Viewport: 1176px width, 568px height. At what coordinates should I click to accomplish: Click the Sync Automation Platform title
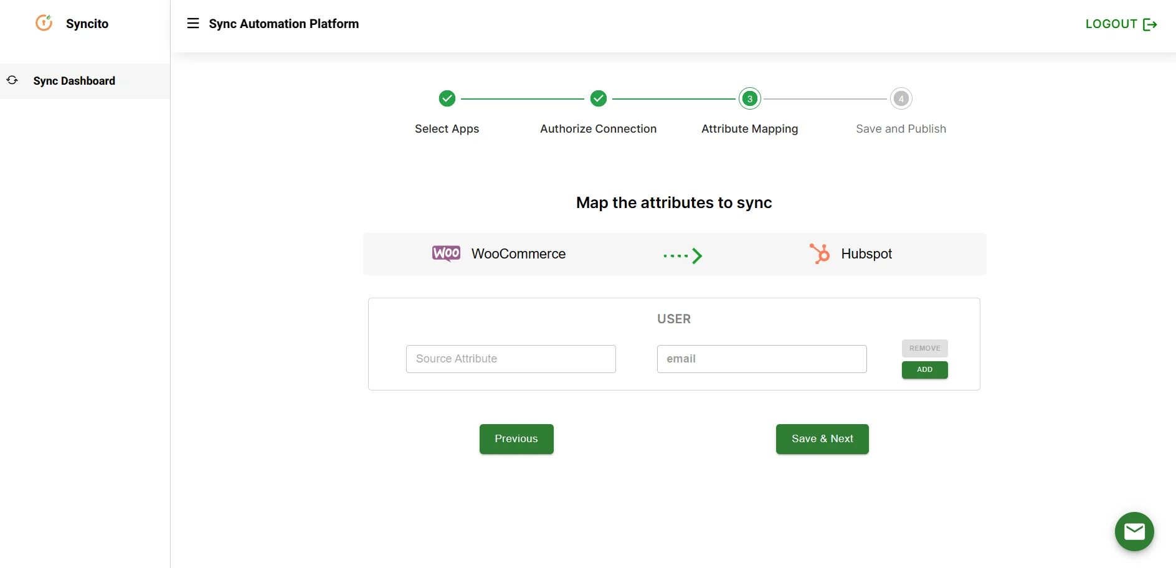coord(284,24)
